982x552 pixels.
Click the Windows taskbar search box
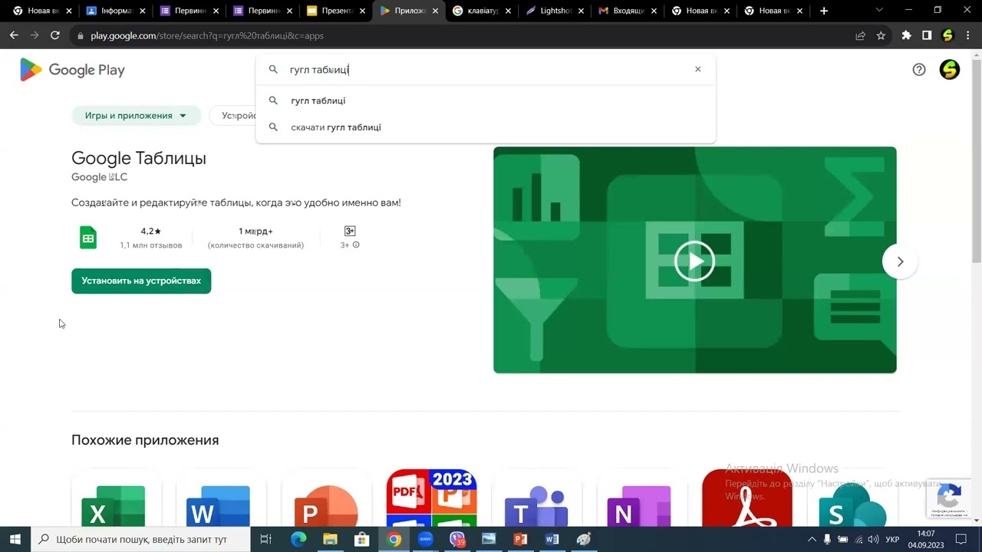pyautogui.click(x=142, y=539)
